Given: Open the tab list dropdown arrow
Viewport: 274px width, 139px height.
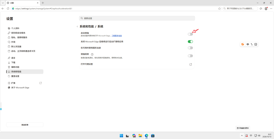Looking at the screenshot, I should (3, 3).
